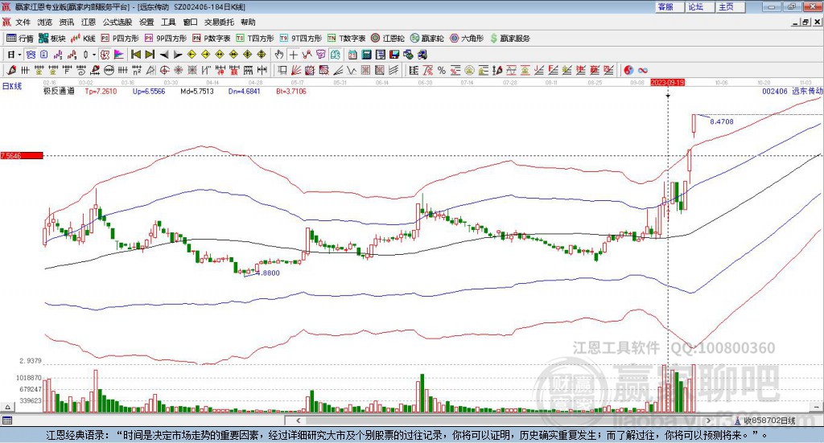Toggle the green brain-like tool icon

336,55
